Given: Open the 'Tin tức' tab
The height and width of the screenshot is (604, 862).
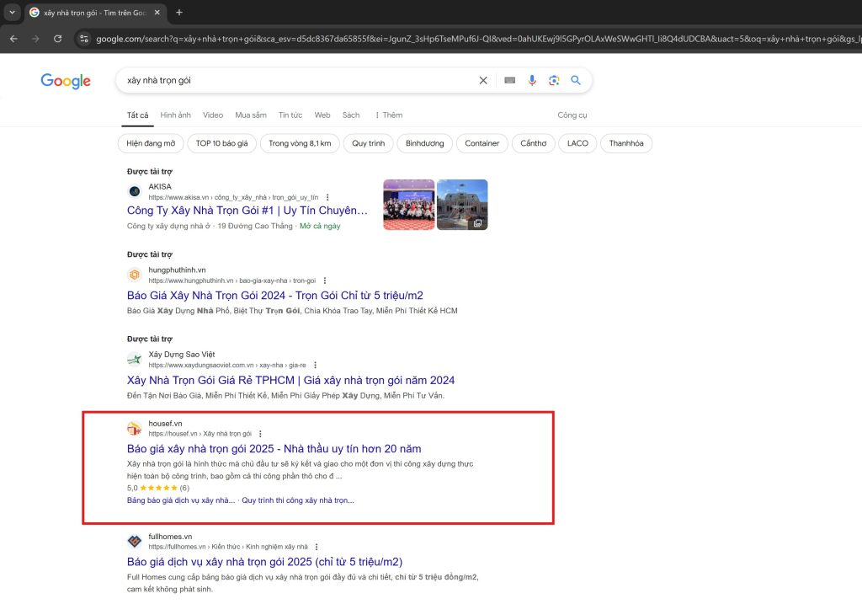Looking at the screenshot, I should [290, 115].
